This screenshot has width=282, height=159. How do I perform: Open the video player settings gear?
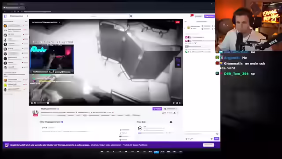pyautogui.click(x=174, y=103)
